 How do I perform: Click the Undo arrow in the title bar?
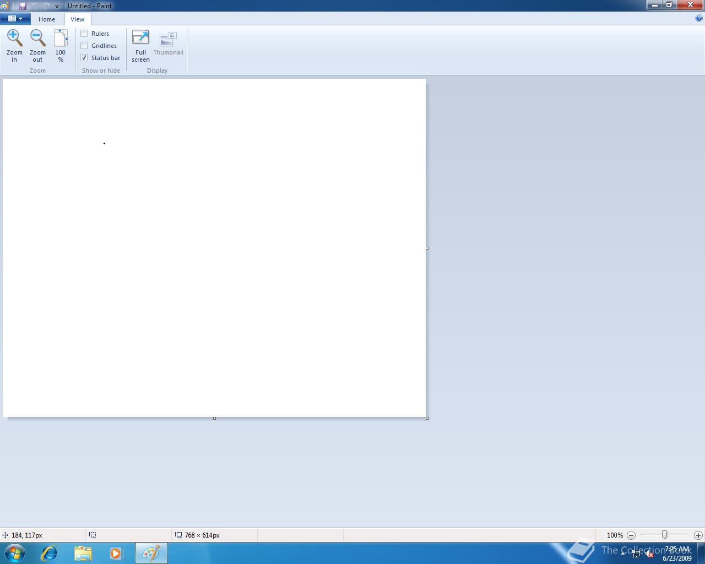pyautogui.click(x=35, y=6)
